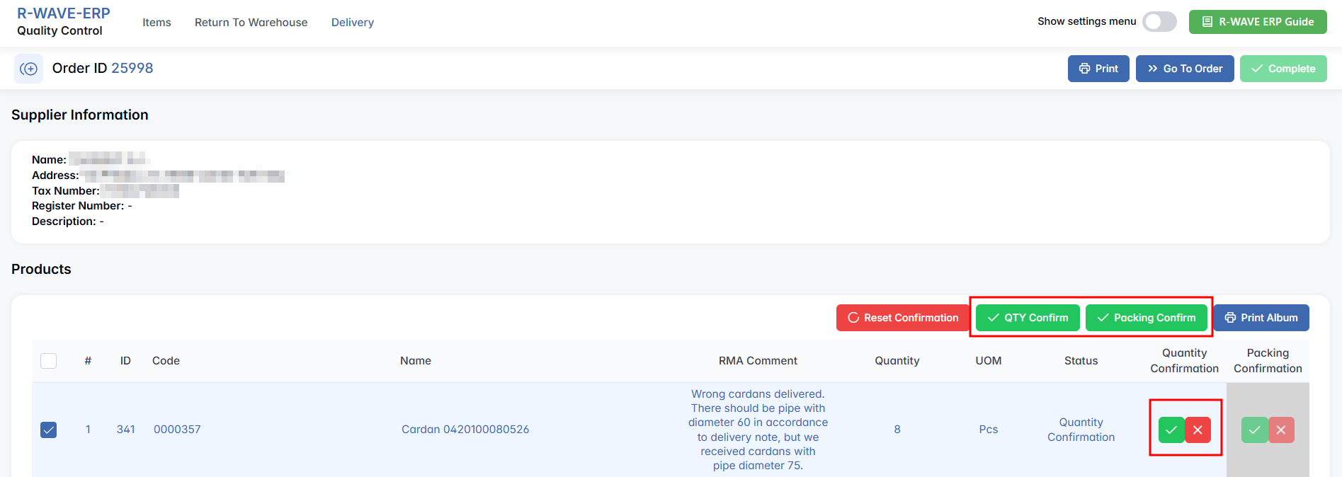The image size is (1342, 477).
Task: Reject quantity with red X icon
Action: pos(1198,430)
